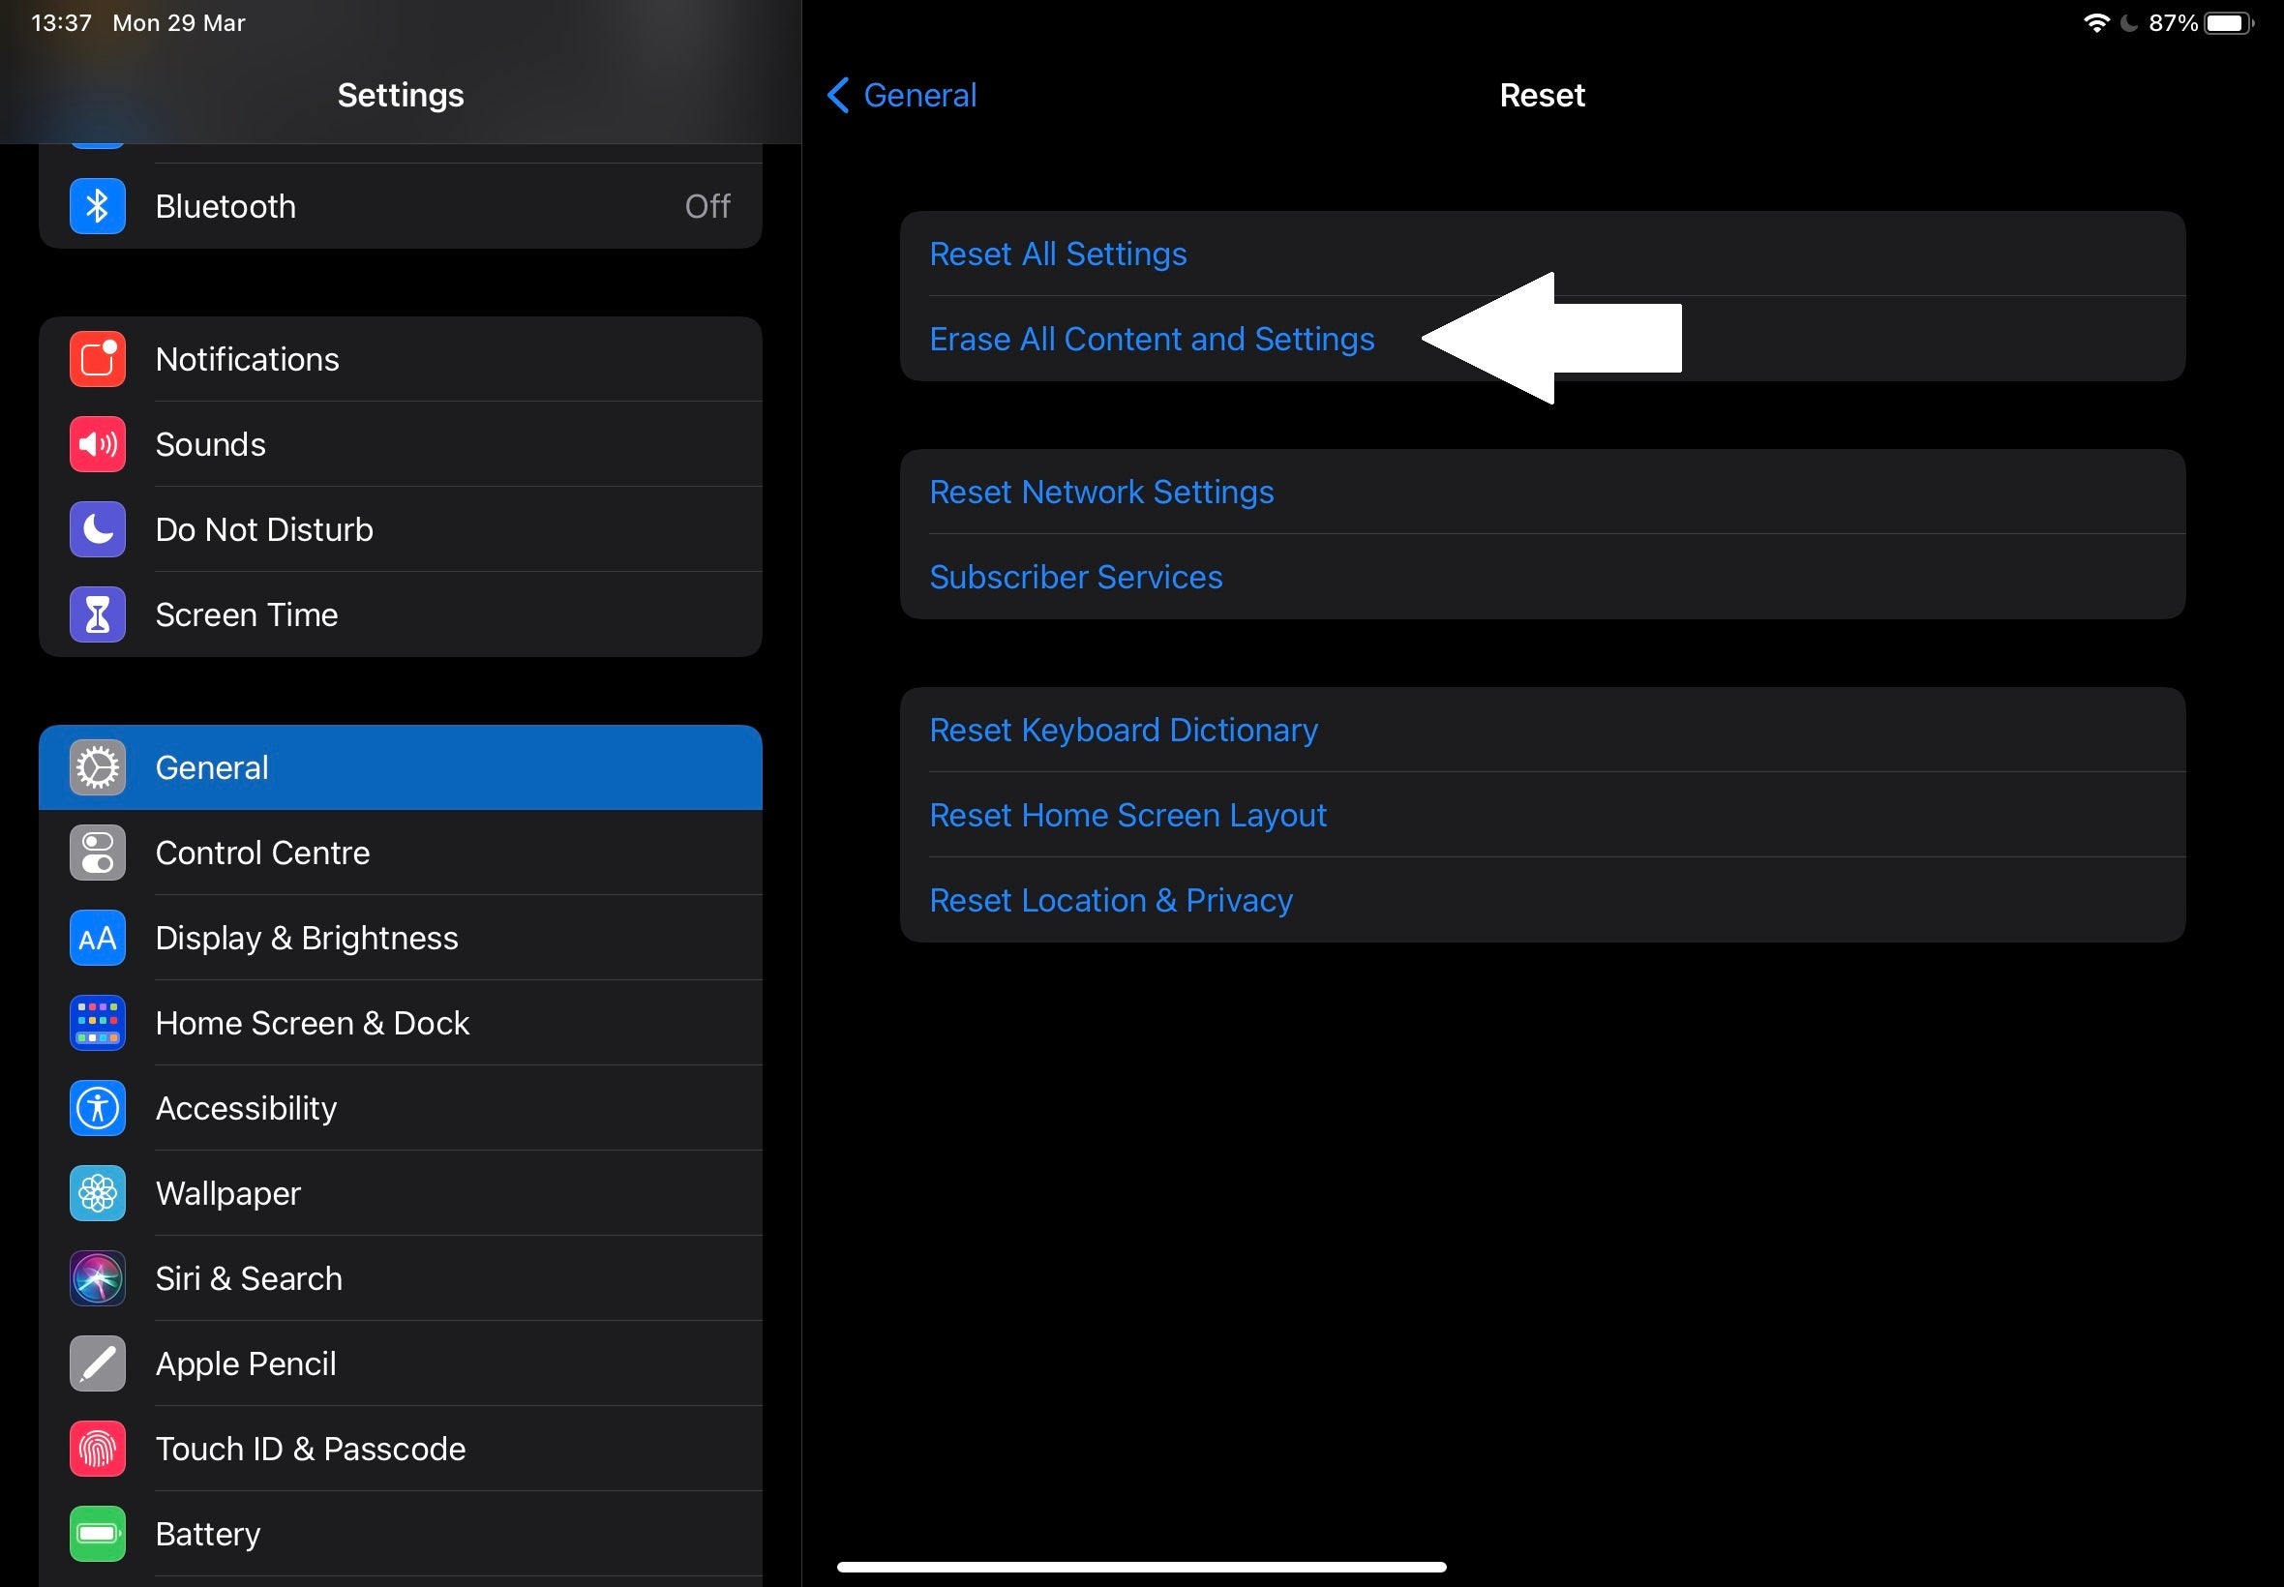The height and width of the screenshot is (1587, 2284).
Task: Tap the Control Centre toggles icon
Action: pos(98,853)
